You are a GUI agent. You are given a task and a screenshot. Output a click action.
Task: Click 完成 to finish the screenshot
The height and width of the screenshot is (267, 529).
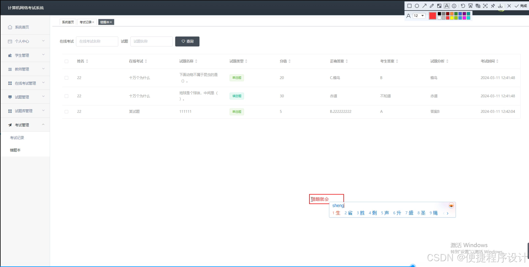[x=521, y=6]
